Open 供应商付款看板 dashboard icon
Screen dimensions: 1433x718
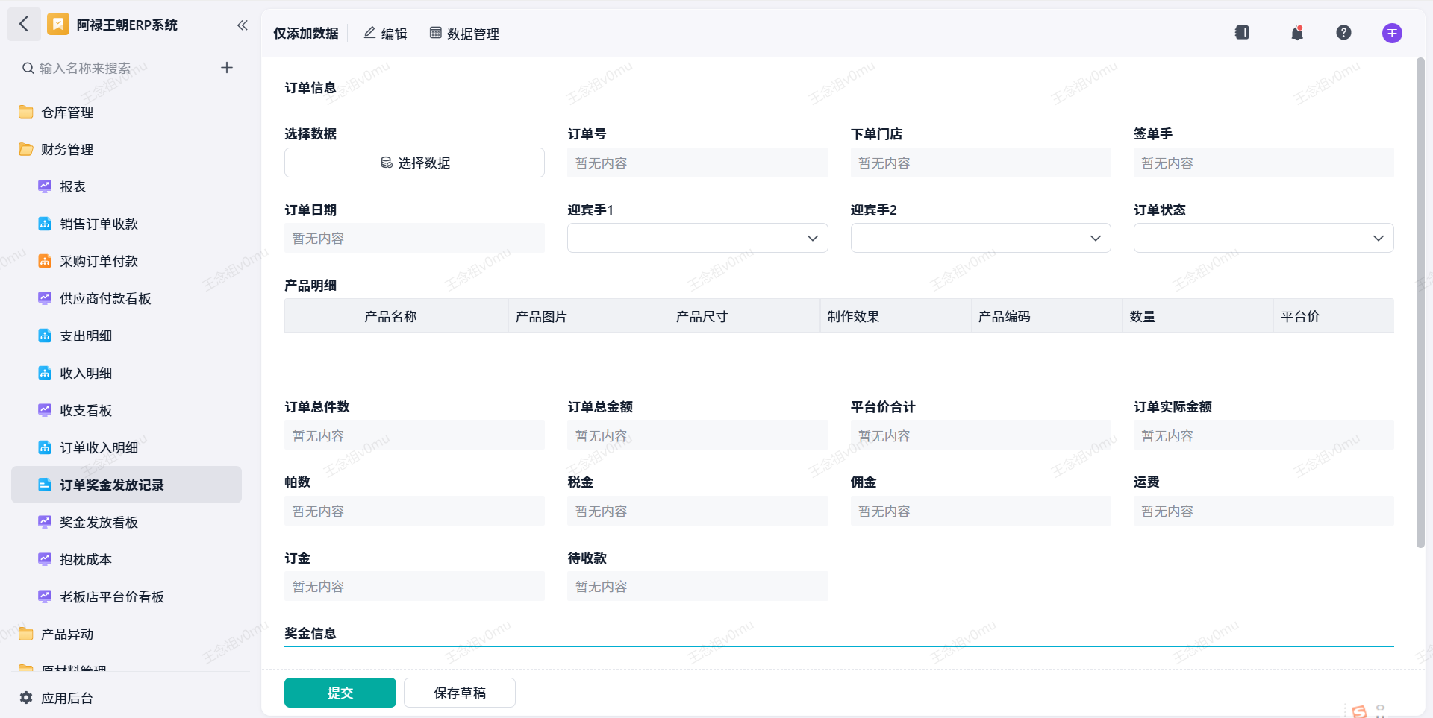(45, 298)
